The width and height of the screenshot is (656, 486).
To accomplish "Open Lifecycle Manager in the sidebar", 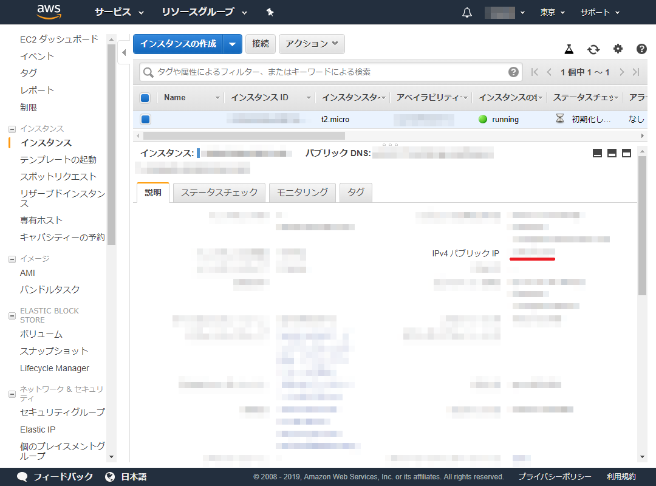I will pyautogui.click(x=55, y=368).
